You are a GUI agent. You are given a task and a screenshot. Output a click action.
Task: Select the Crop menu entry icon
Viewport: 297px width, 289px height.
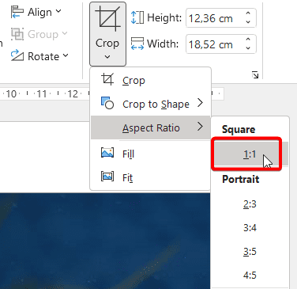[107, 79]
